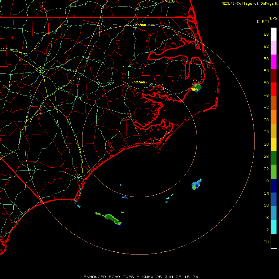279x279 pixels.
Task: Click the "30" legend label
Action: [266, 144]
